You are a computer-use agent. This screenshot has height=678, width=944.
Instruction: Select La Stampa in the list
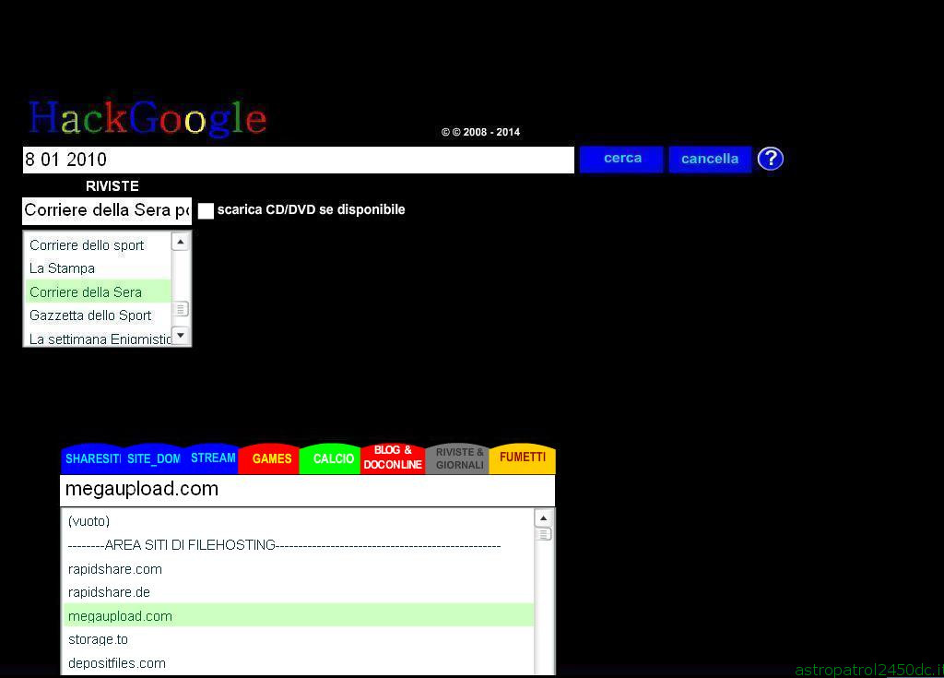(x=98, y=268)
